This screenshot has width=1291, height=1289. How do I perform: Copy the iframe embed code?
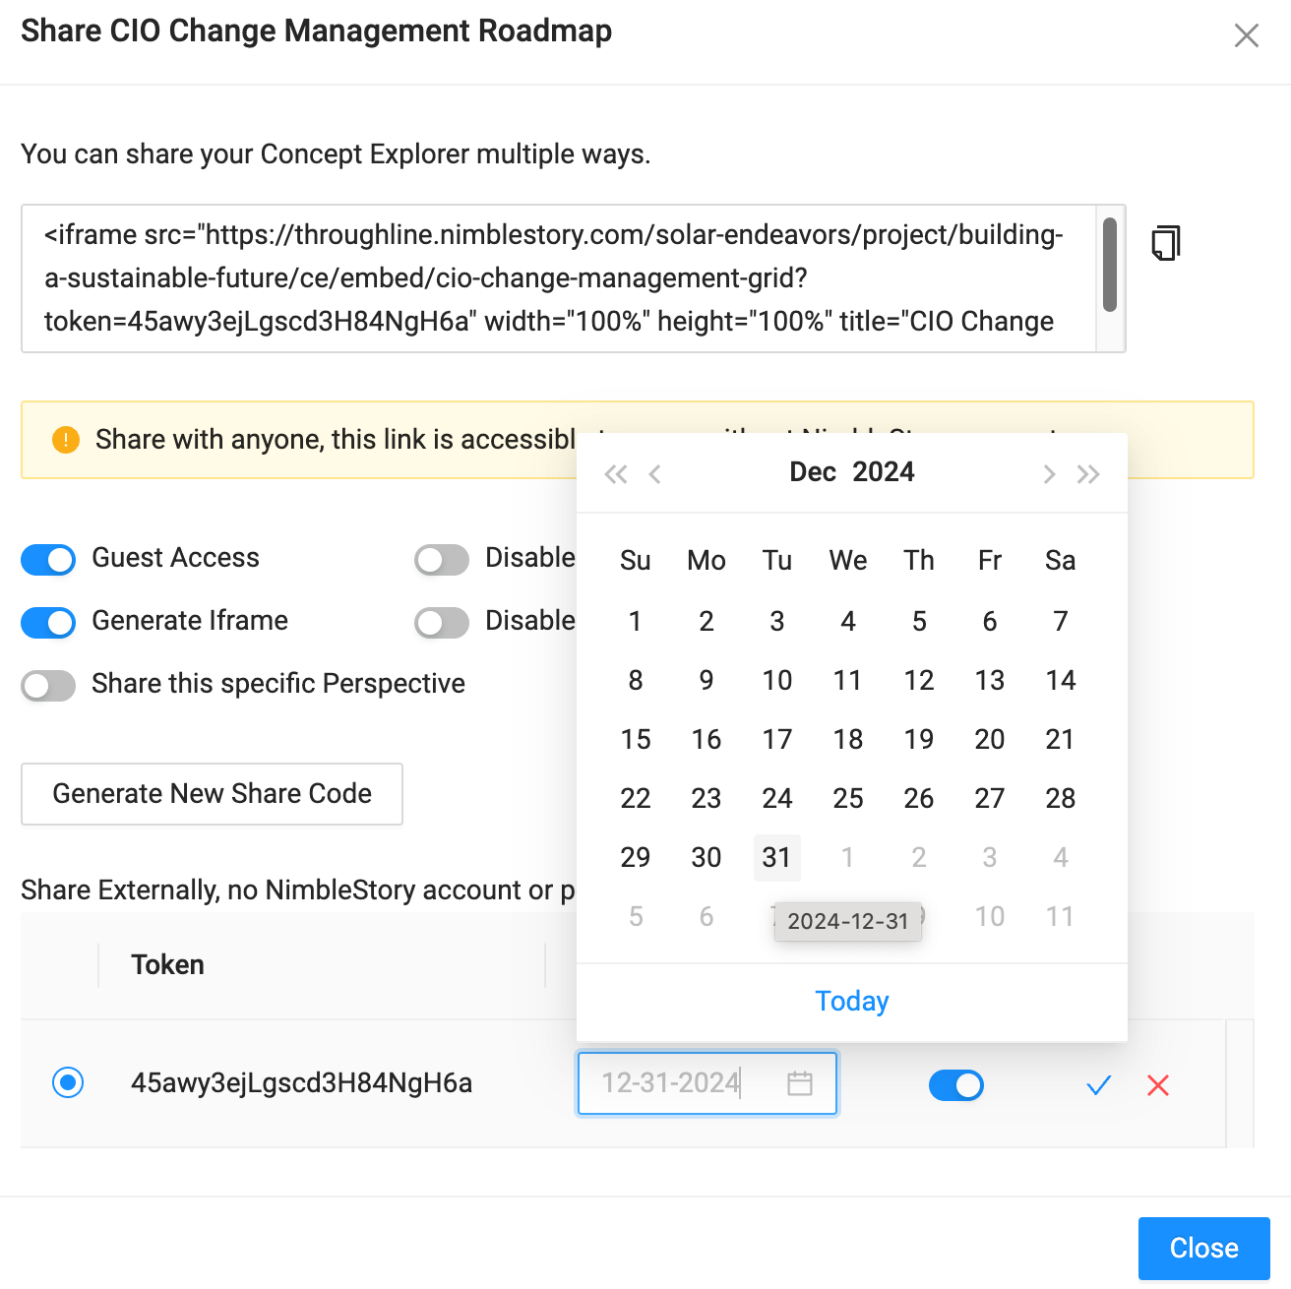[x=1166, y=243]
